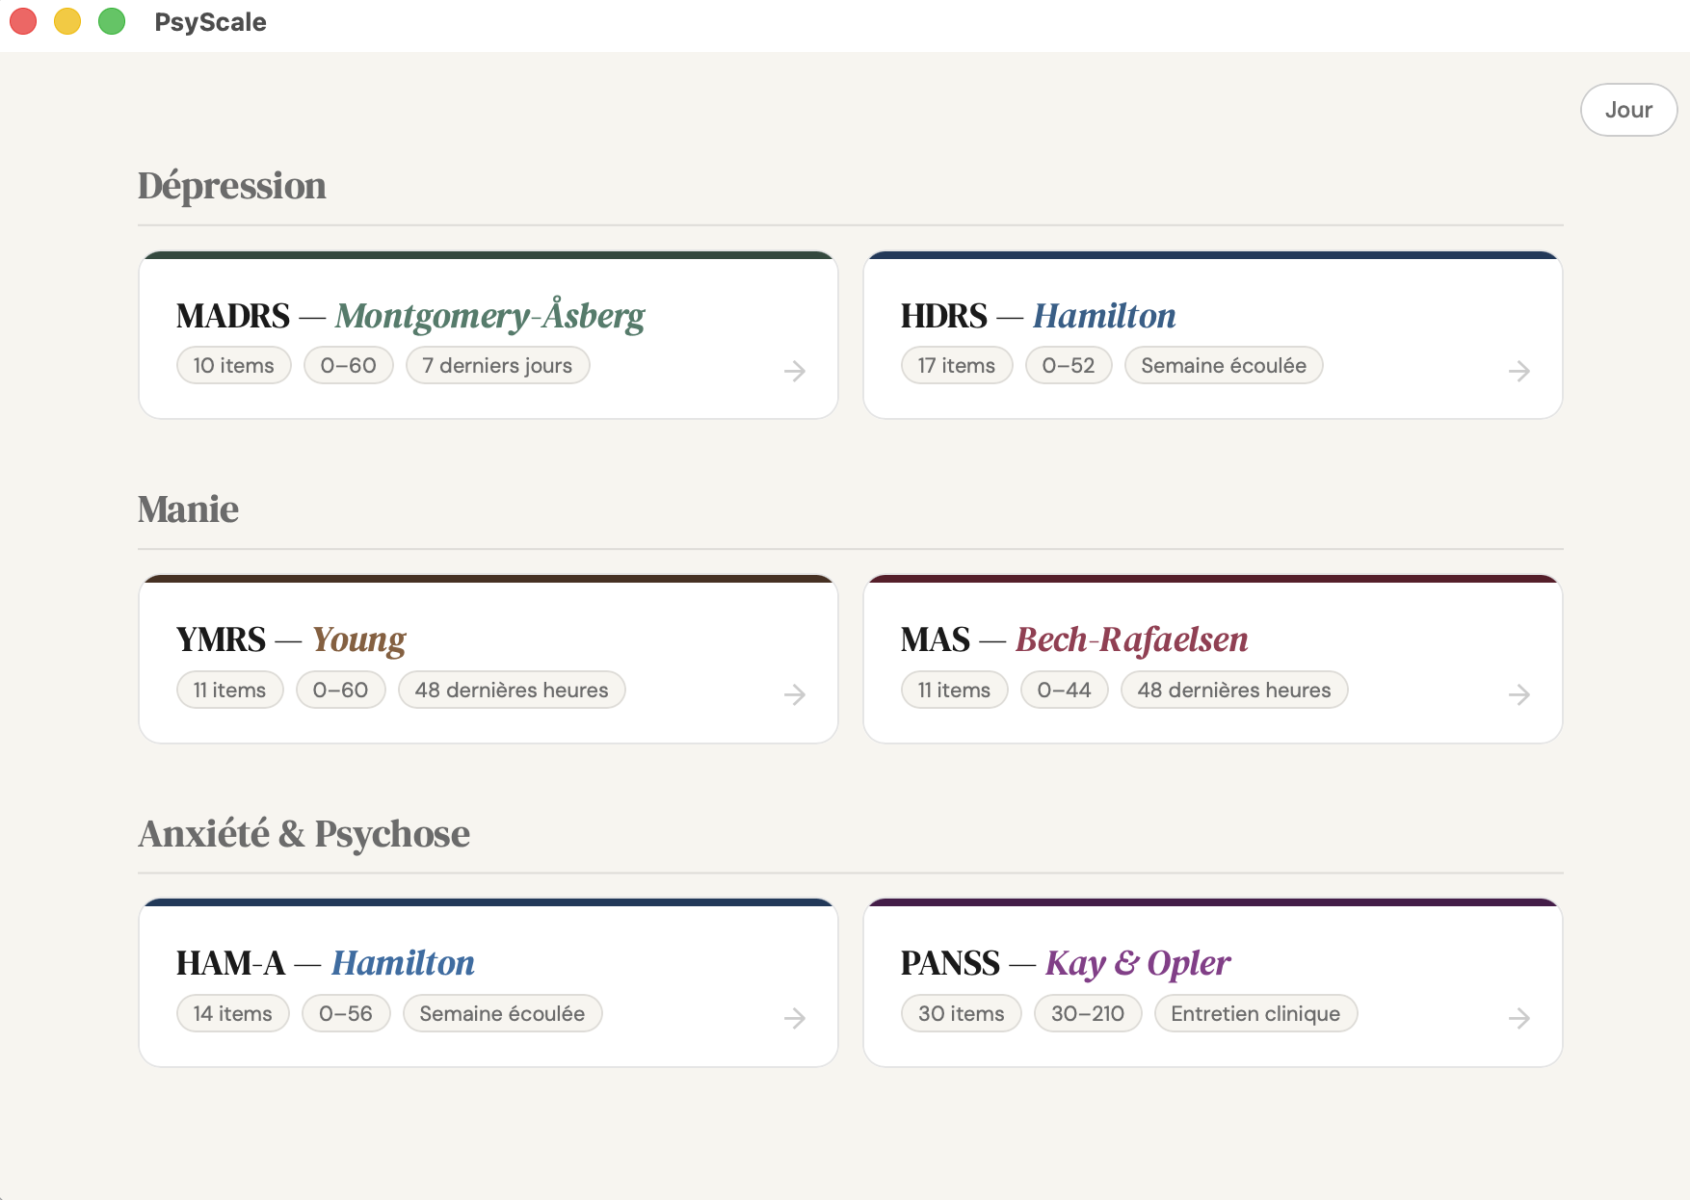Click the arrow icon on HDRS card

click(x=1519, y=371)
